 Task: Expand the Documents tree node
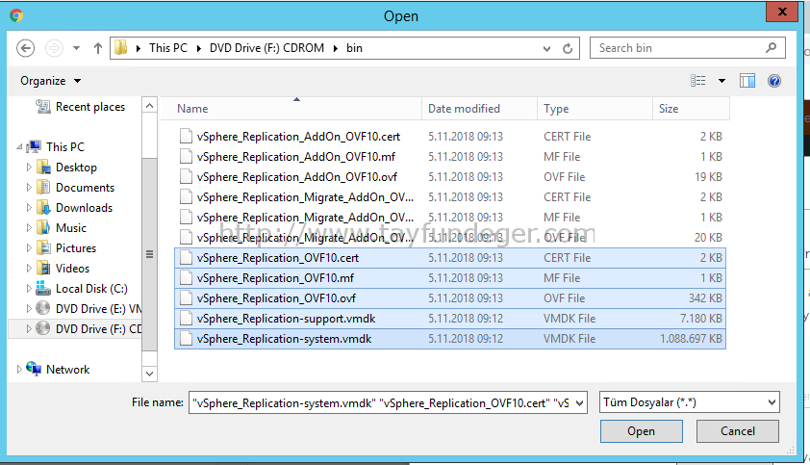click(29, 187)
